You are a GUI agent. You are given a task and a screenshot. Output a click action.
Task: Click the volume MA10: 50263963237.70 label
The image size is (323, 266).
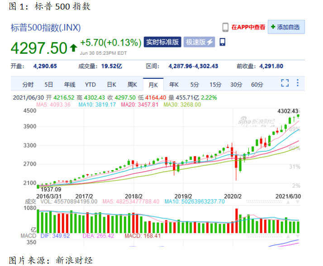pos(195,201)
